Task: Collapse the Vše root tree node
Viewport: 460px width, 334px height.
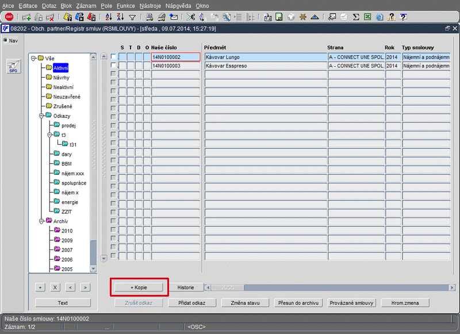Action: point(33,58)
